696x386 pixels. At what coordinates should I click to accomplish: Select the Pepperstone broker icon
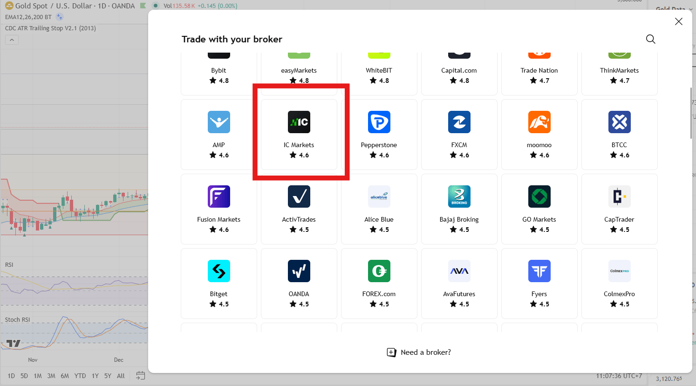point(379,122)
